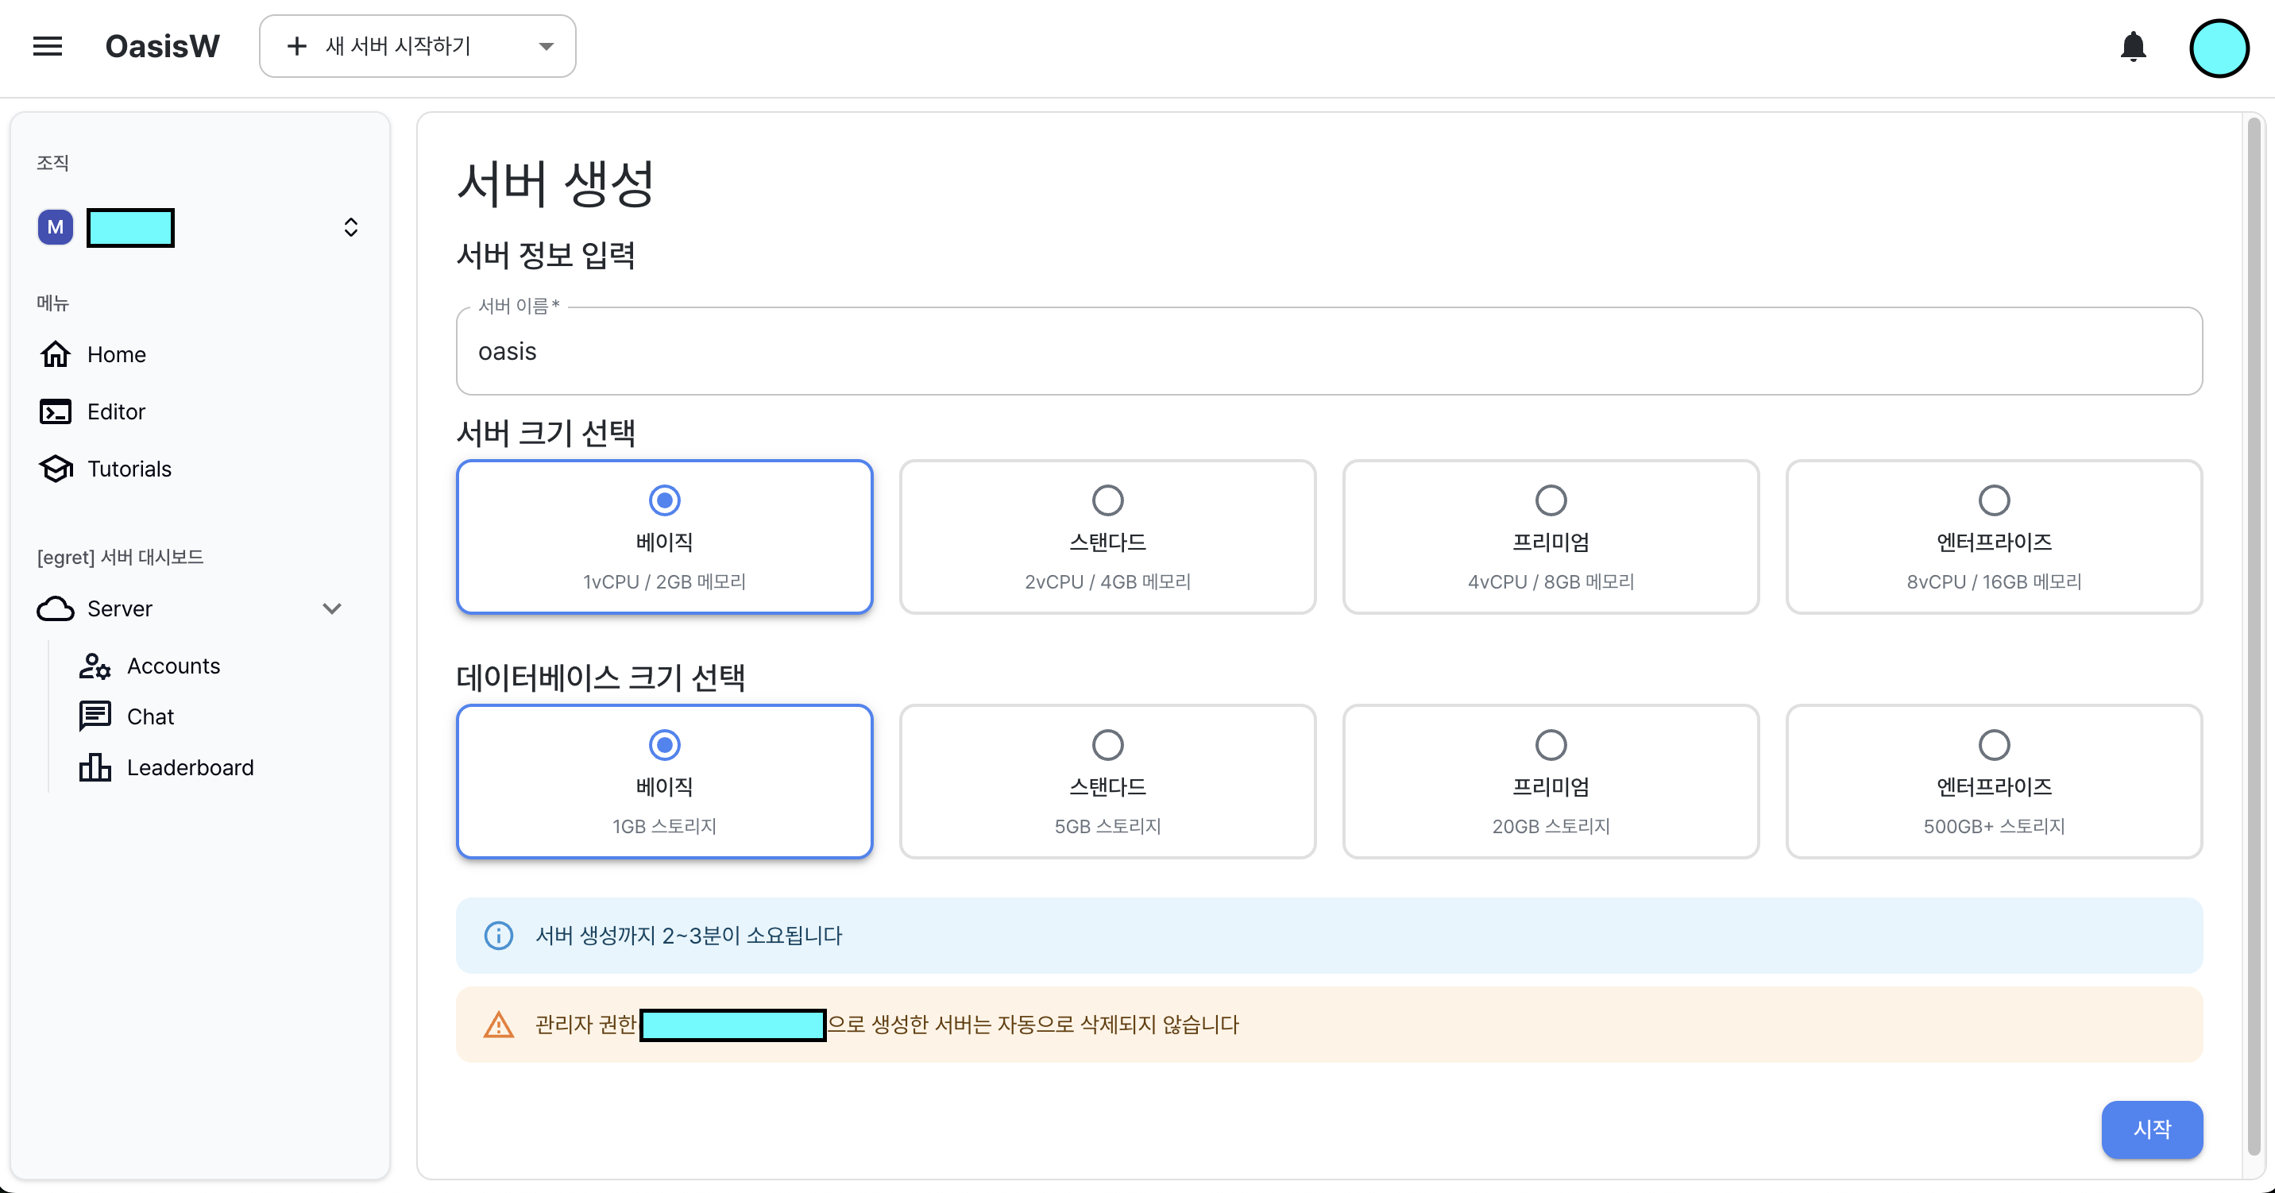
Task: Click the notification bell icon
Action: point(2133,46)
